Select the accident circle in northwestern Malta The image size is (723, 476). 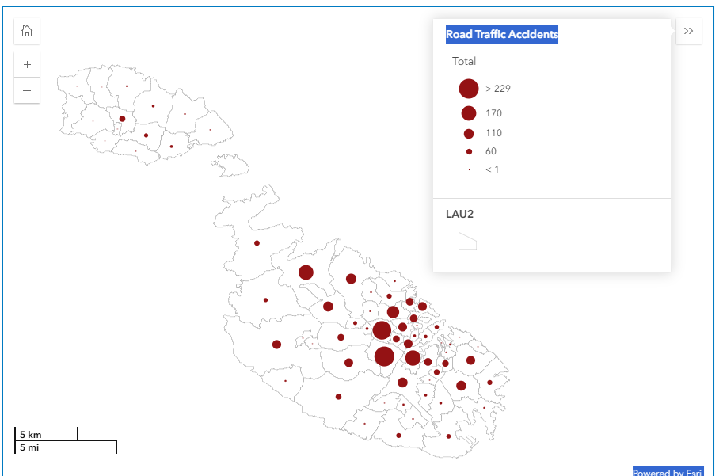257,243
